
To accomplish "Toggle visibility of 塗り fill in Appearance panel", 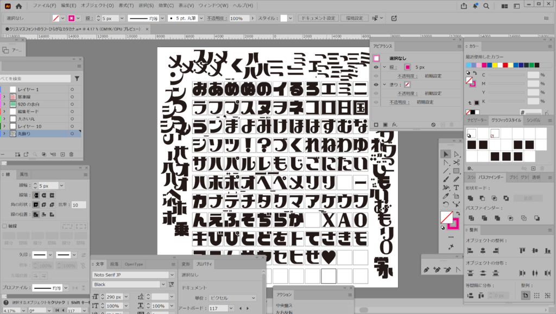I will (x=376, y=85).
